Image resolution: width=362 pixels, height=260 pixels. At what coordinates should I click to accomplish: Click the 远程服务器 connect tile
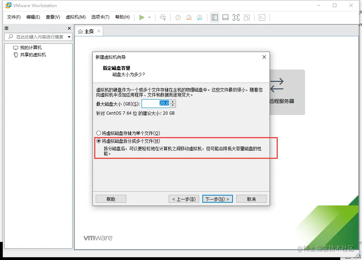coord(287,92)
